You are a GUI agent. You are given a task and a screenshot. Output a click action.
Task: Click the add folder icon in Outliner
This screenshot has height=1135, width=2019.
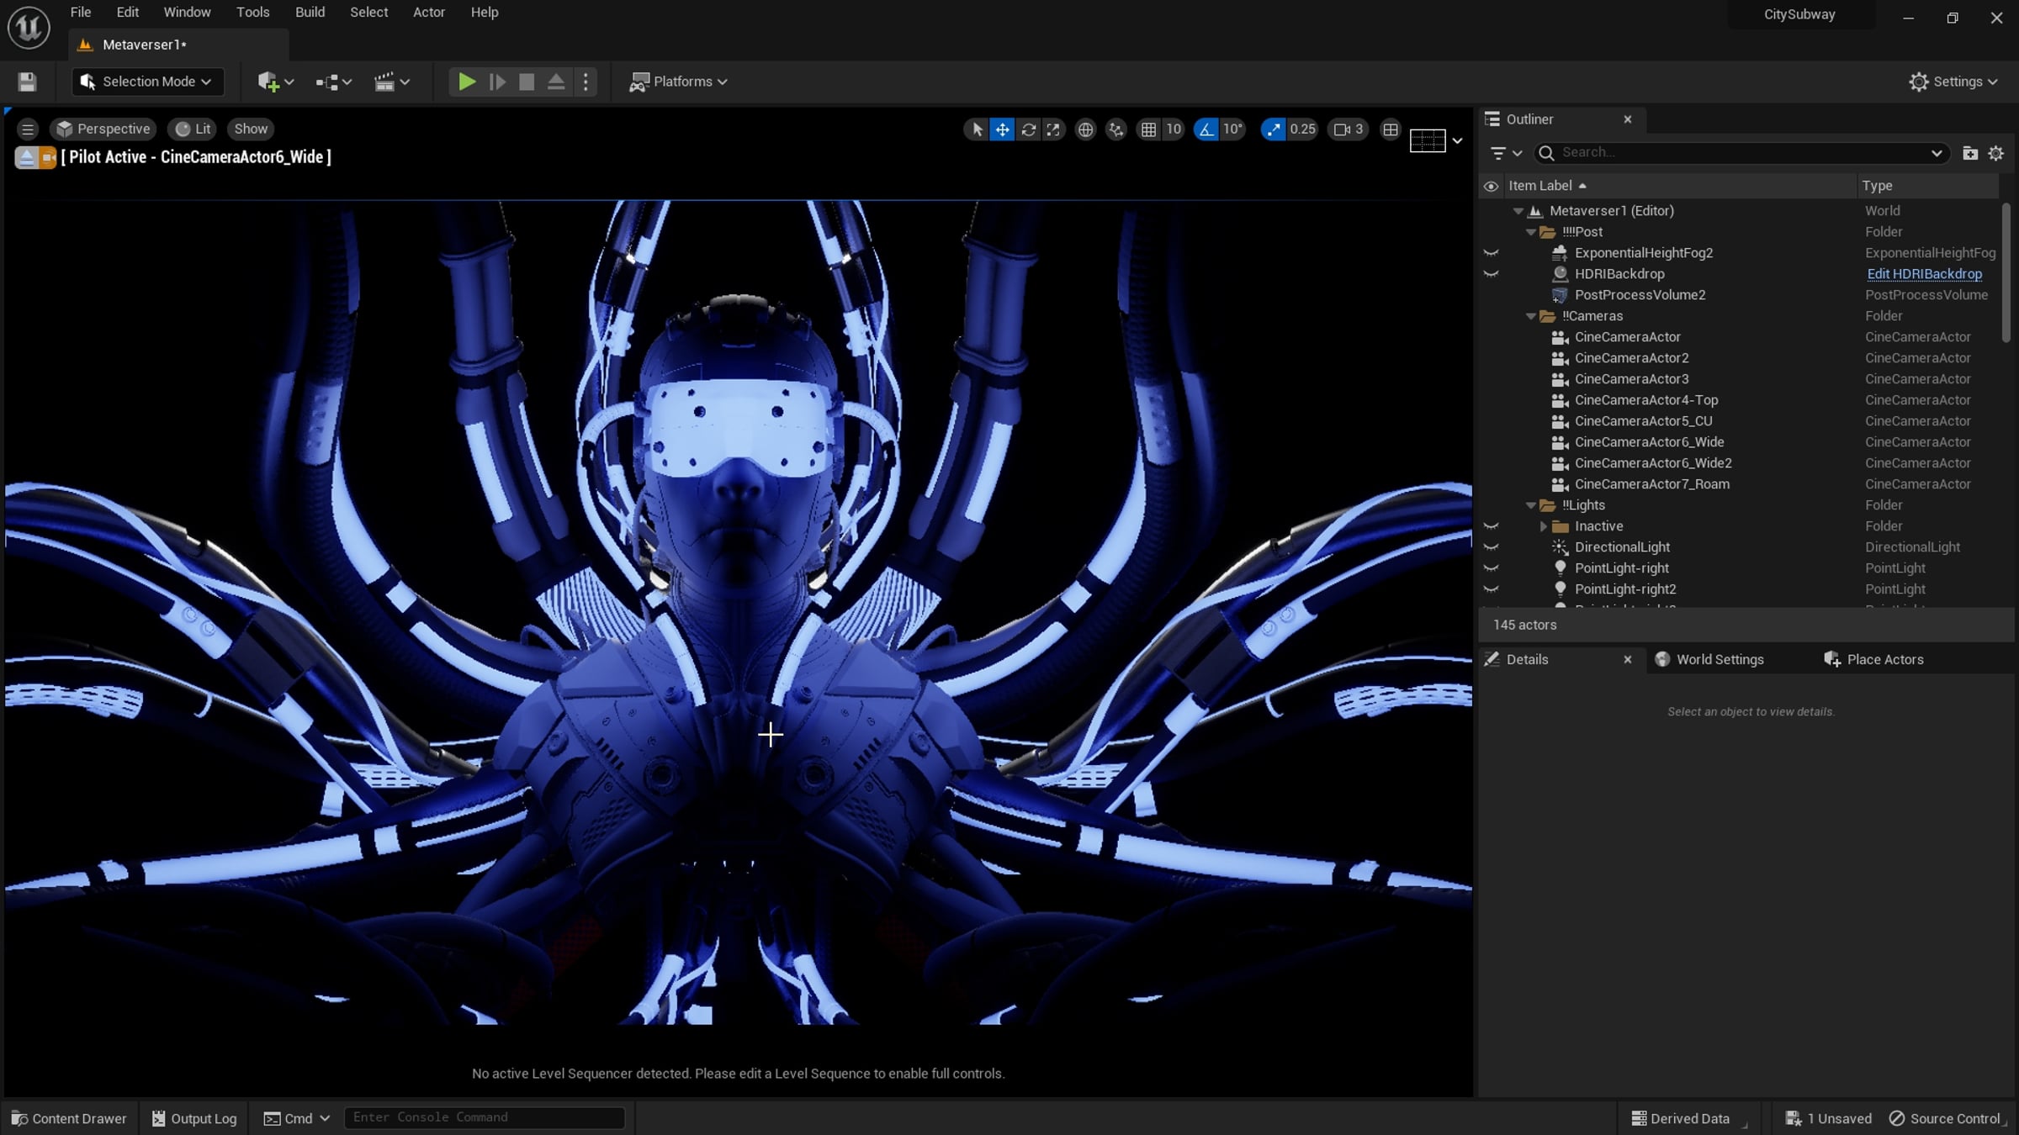click(x=1969, y=153)
